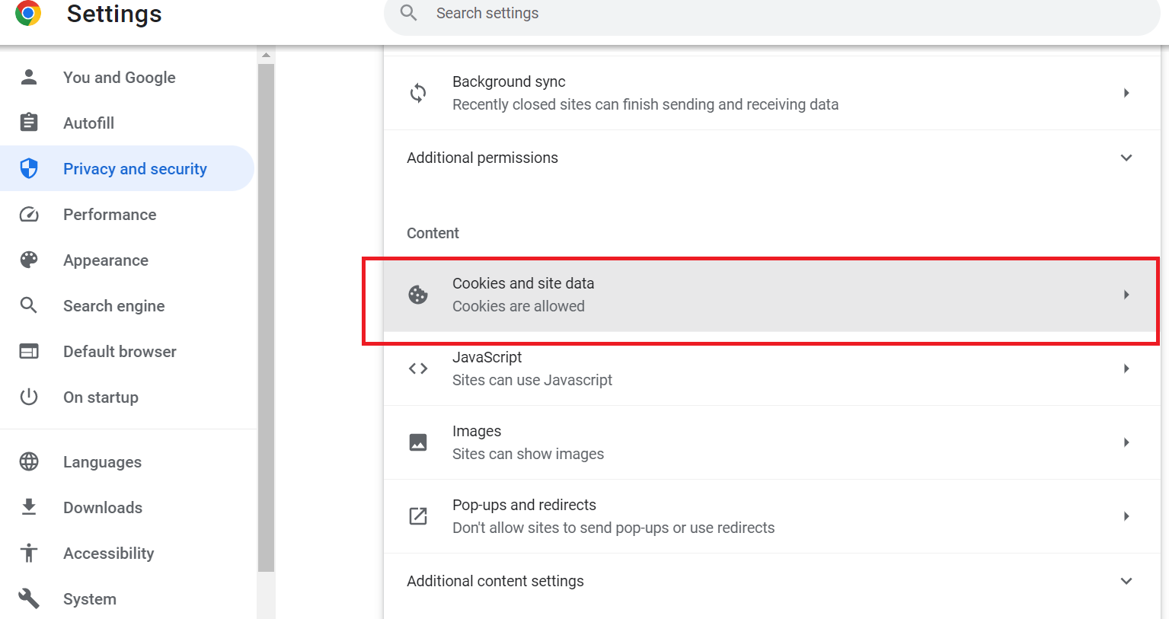Switch to the Autofill settings section

tap(88, 123)
